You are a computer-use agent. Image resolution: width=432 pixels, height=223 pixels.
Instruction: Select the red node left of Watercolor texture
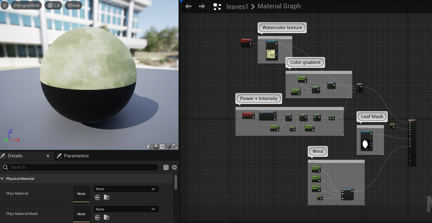pyautogui.click(x=246, y=43)
